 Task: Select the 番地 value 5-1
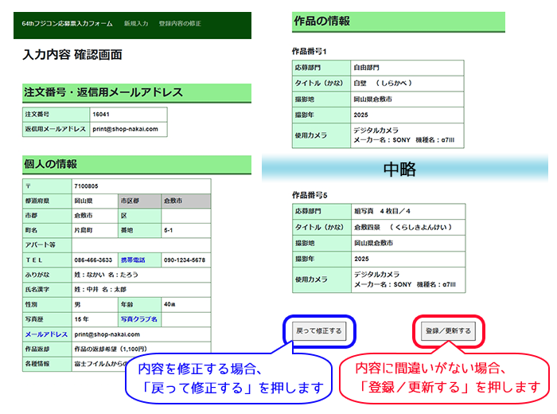[169, 230]
